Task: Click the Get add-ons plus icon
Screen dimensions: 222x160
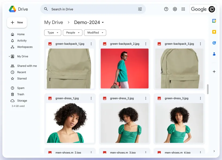Action: pyautogui.click(x=214, y=71)
